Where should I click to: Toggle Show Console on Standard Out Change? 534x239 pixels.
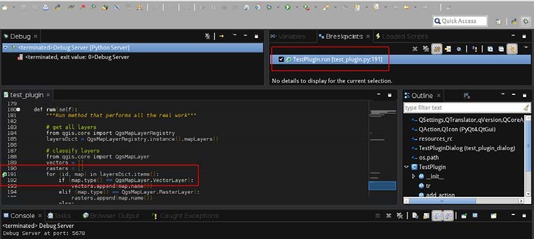coord(437,216)
